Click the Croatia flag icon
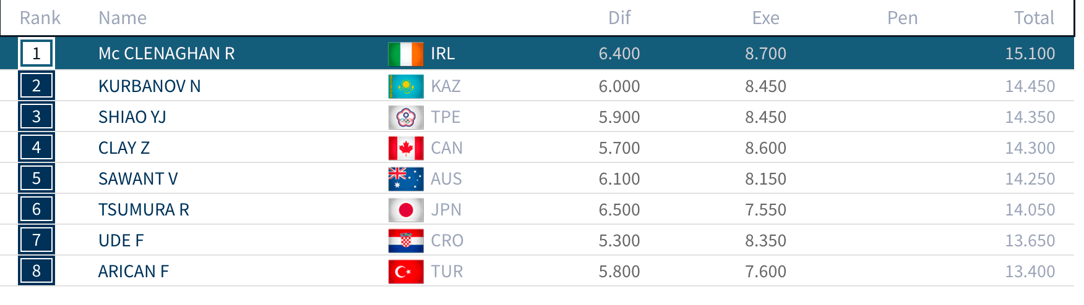 [406, 241]
